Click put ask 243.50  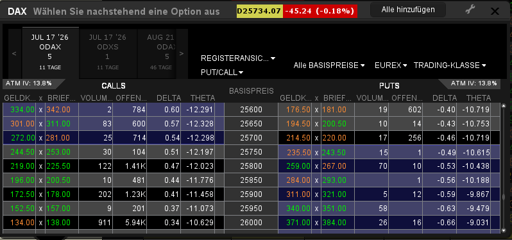(334, 152)
